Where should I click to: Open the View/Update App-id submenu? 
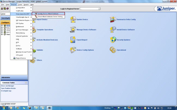pyautogui.click(x=22, y=17)
